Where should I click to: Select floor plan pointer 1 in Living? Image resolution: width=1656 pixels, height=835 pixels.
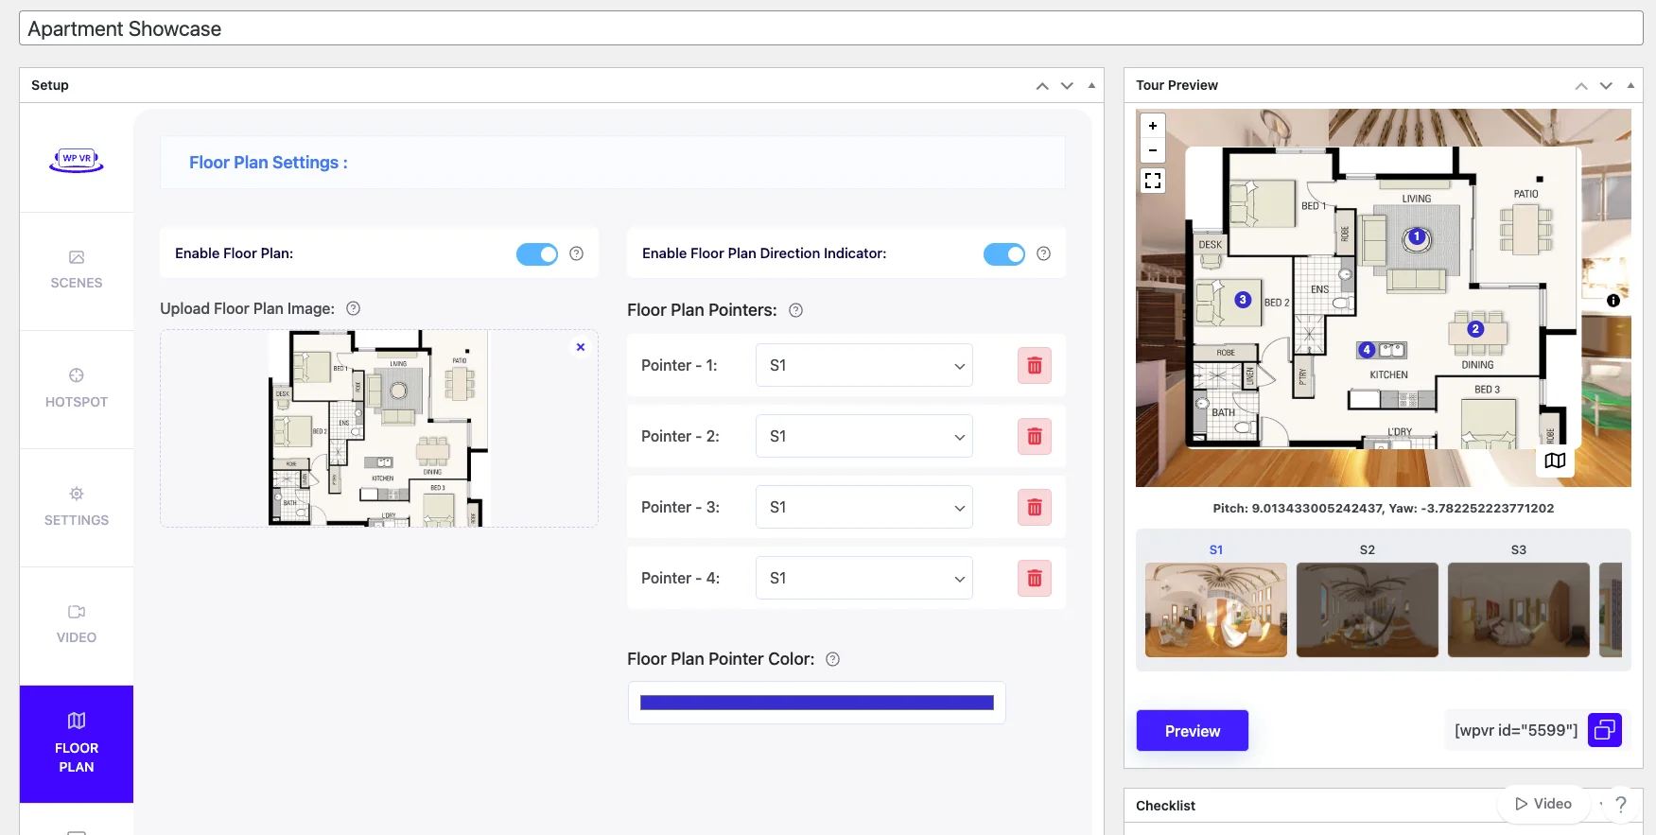click(1417, 237)
